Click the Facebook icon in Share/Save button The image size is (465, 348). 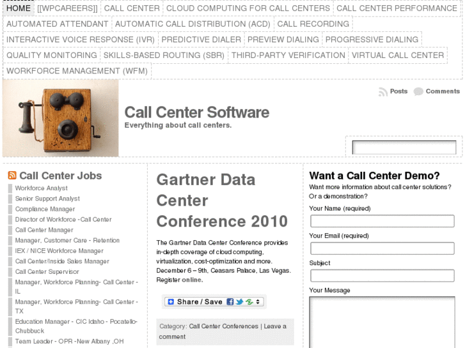pyautogui.click(x=230, y=302)
